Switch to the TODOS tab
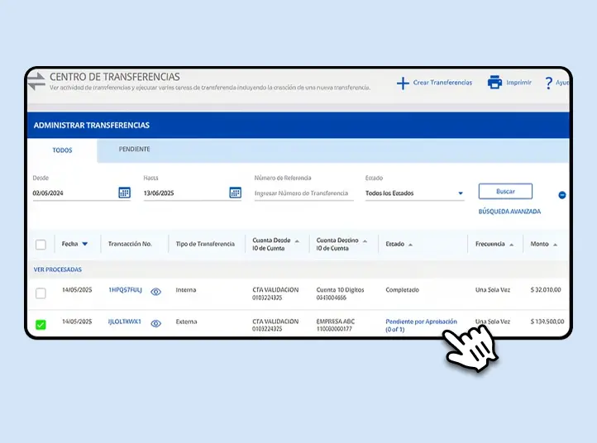The width and height of the screenshot is (597, 443). (62, 150)
